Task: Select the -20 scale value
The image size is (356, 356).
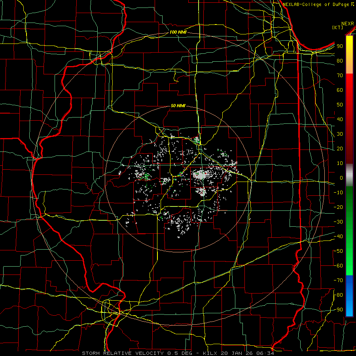Action: [x=338, y=207]
